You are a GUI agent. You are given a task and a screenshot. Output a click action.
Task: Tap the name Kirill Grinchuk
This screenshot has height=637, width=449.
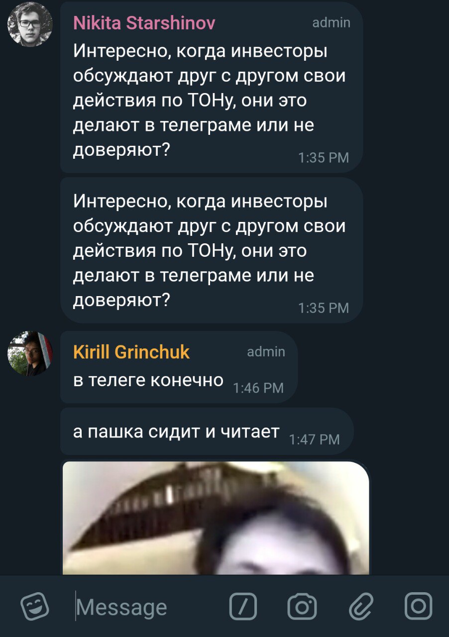coord(131,352)
